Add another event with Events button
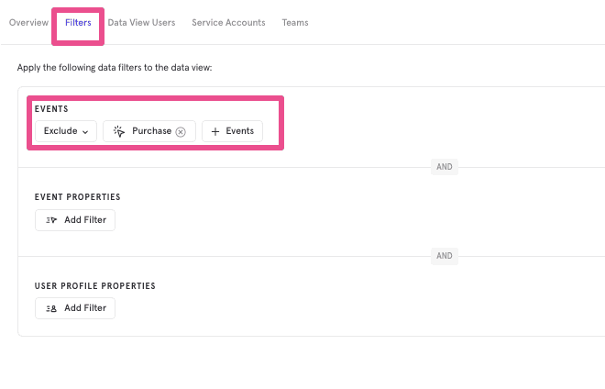Image resolution: width=605 pixels, height=389 pixels. coord(233,131)
